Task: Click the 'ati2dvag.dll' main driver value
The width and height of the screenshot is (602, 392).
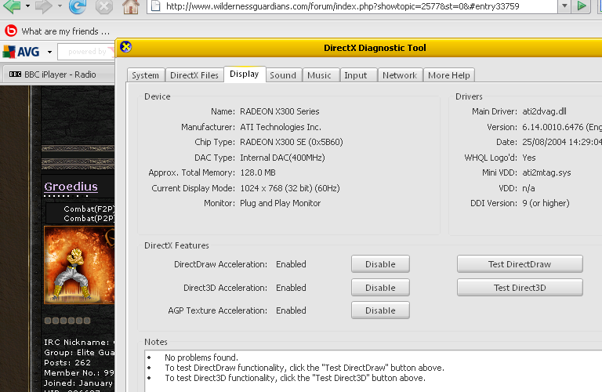Action: 545,111
